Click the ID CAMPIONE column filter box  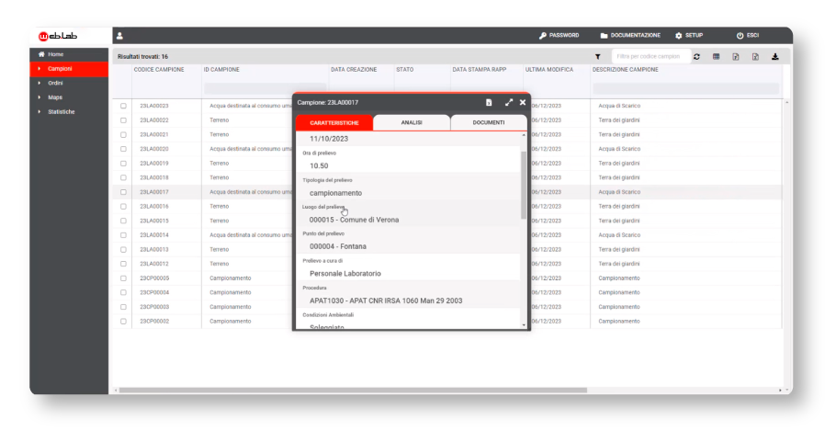pos(265,88)
